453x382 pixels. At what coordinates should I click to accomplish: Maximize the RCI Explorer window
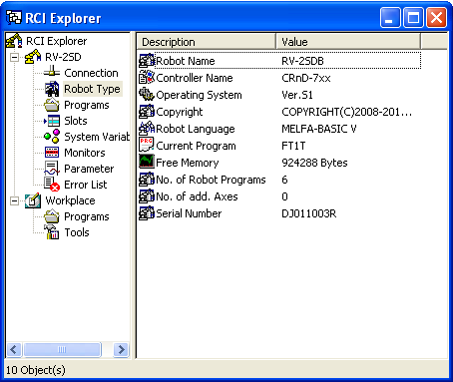(x=413, y=18)
